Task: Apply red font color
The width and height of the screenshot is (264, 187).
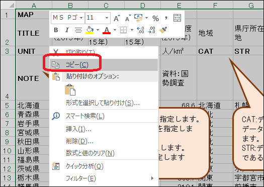Action: pos(107,30)
